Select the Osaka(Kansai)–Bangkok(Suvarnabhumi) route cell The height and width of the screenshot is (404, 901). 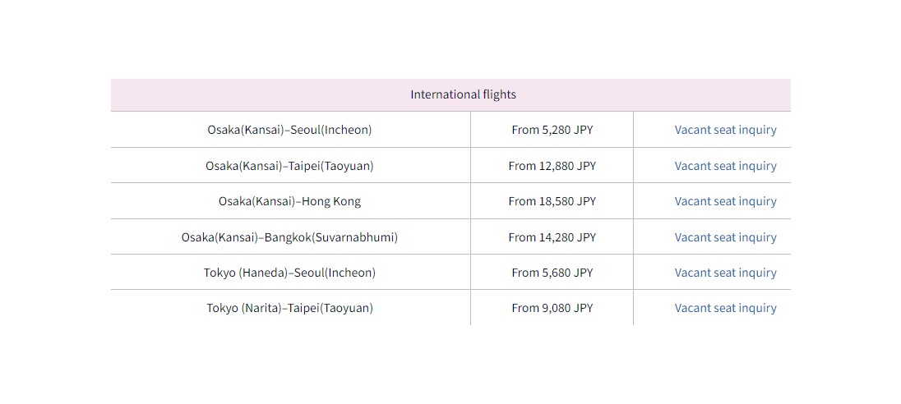[290, 237]
